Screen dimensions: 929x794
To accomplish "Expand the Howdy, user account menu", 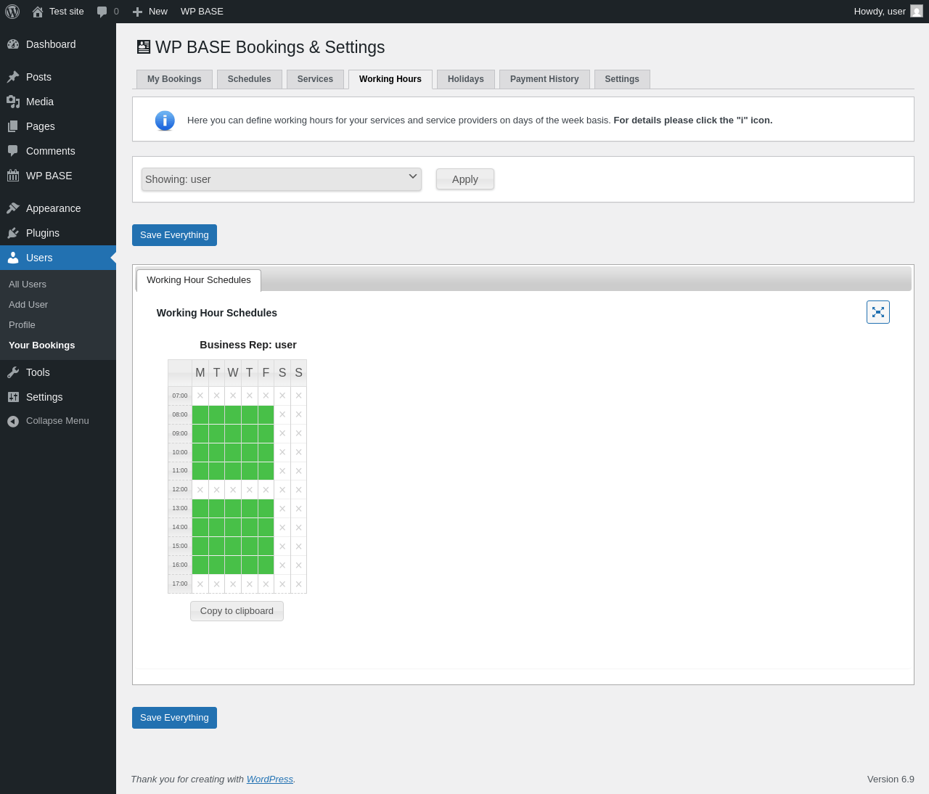I will coord(888,12).
